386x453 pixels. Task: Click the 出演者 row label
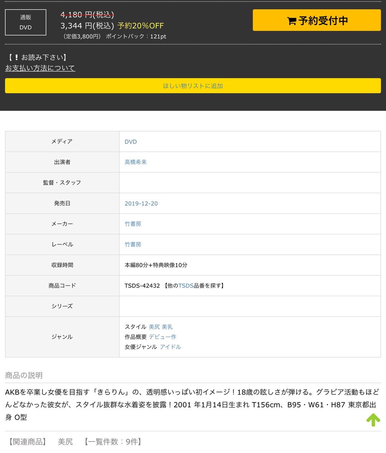[x=62, y=162]
